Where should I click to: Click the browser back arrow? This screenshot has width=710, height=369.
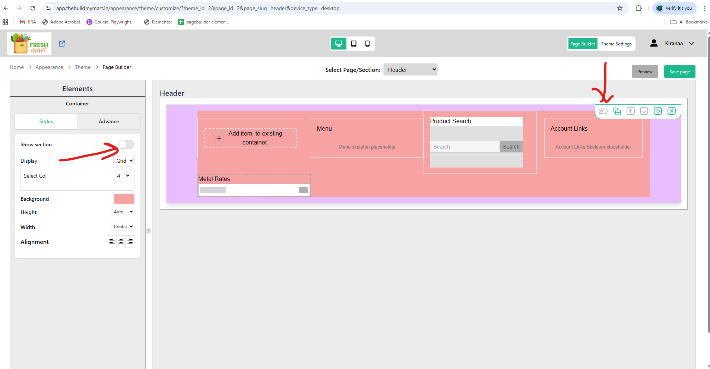point(6,8)
